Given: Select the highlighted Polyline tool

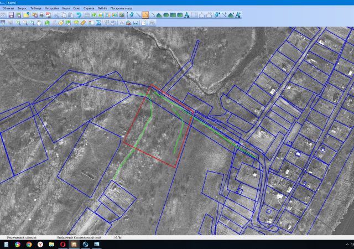Looking at the screenshot, I should (x=145, y=15).
